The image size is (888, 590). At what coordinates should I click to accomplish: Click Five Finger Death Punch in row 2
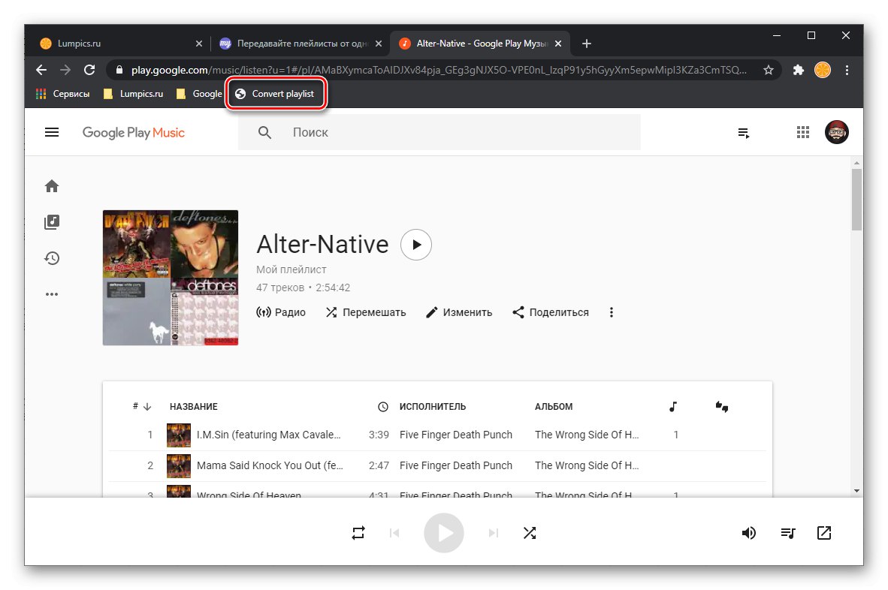pyautogui.click(x=456, y=465)
